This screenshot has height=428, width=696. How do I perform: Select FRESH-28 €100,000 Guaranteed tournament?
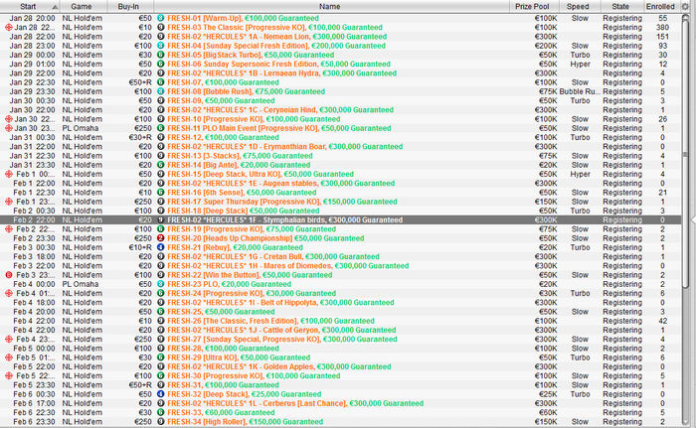click(x=340, y=349)
